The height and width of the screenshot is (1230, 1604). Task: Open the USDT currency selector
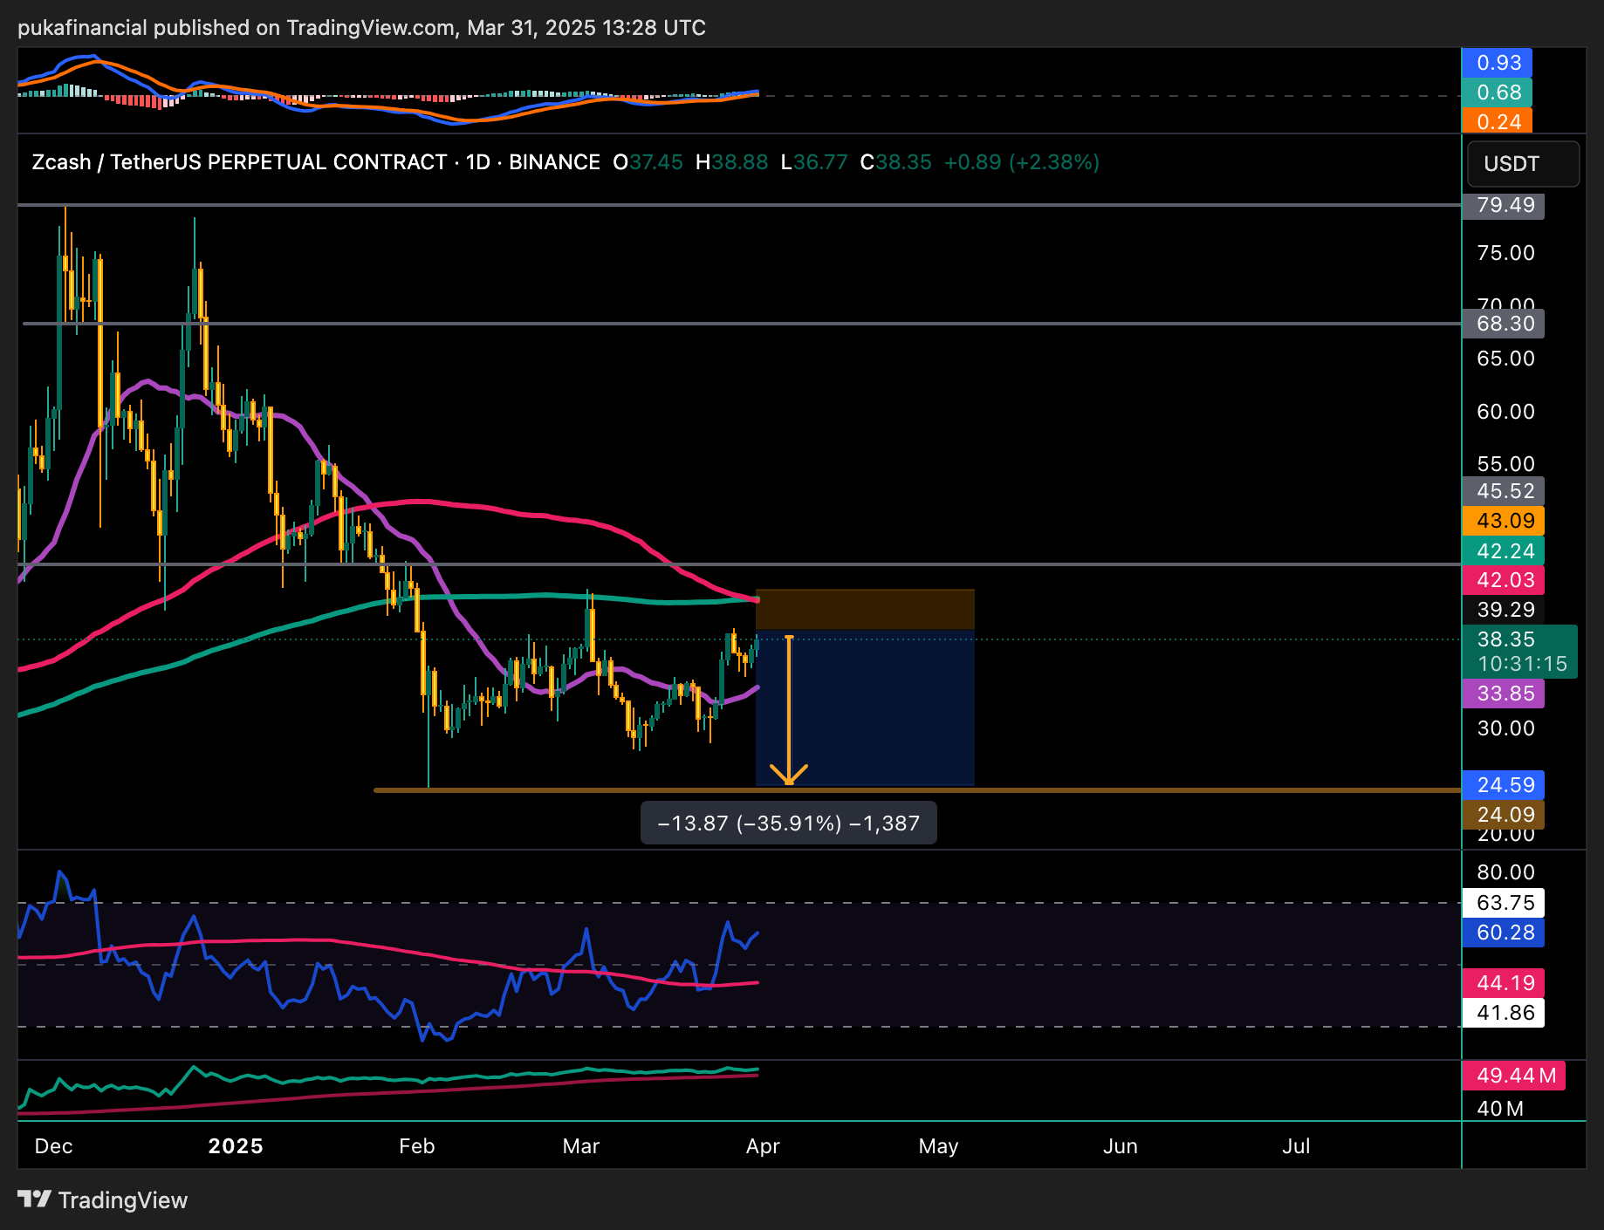1523,164
